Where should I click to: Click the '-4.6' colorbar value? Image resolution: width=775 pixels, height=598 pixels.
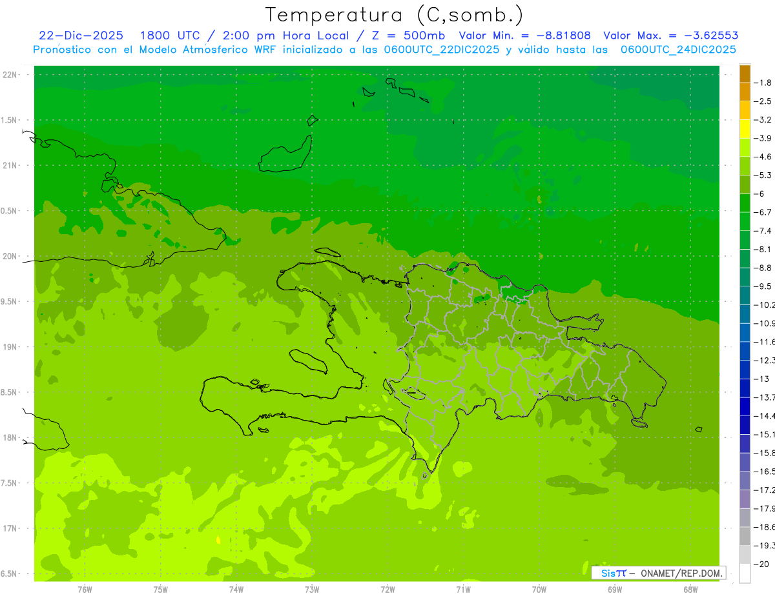(763, 157)
